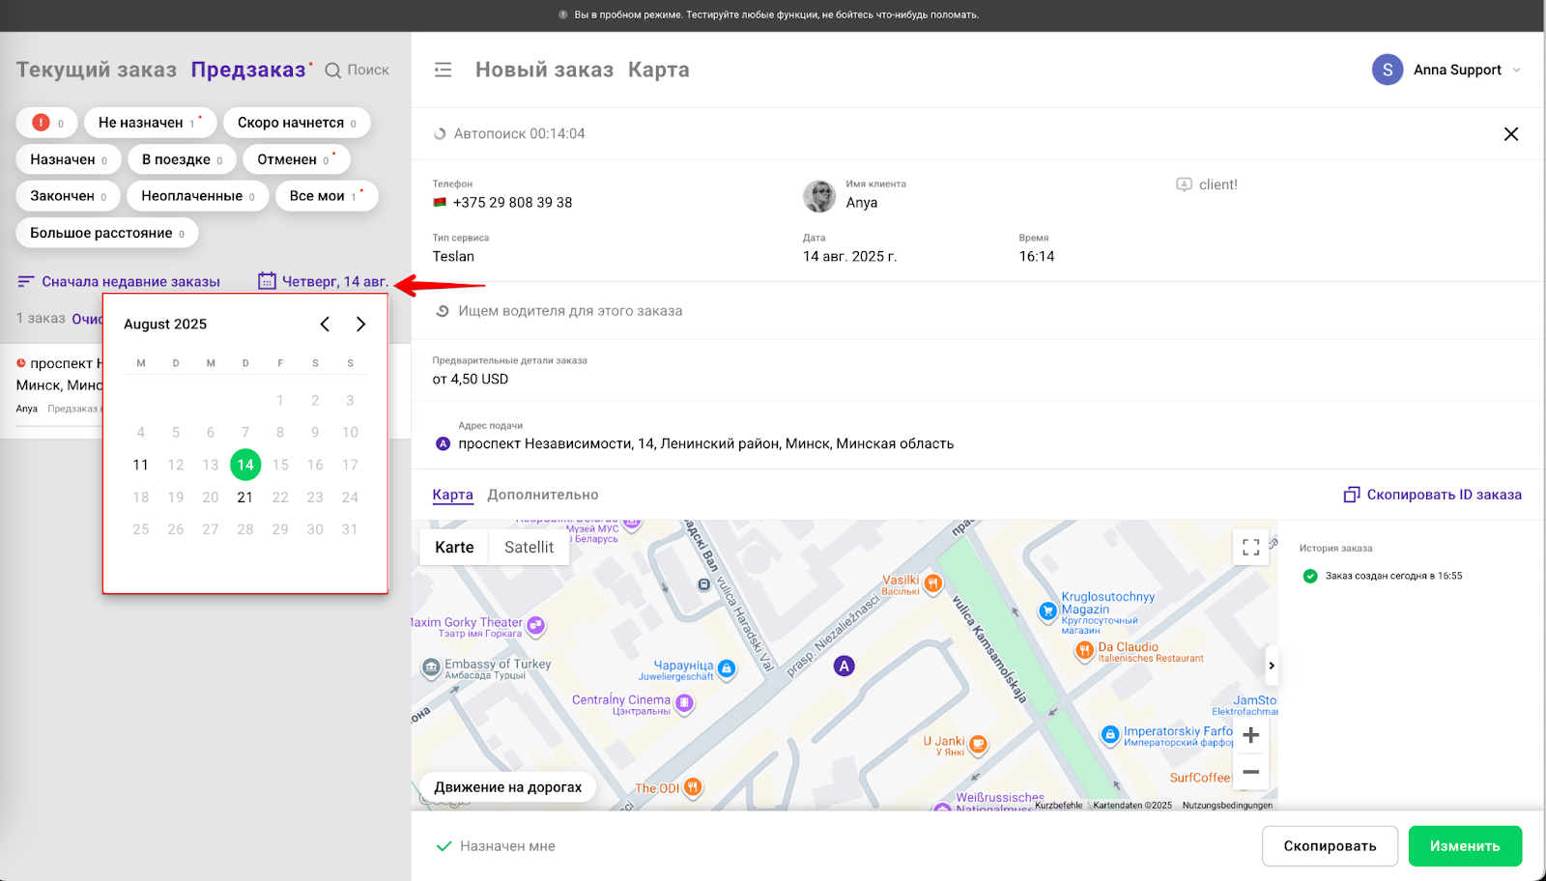
Task: Click the copy order ID icon
Action: (x=1352, y=495)
